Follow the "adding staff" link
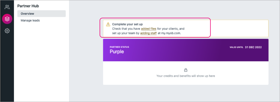 (x=148, y=33)
